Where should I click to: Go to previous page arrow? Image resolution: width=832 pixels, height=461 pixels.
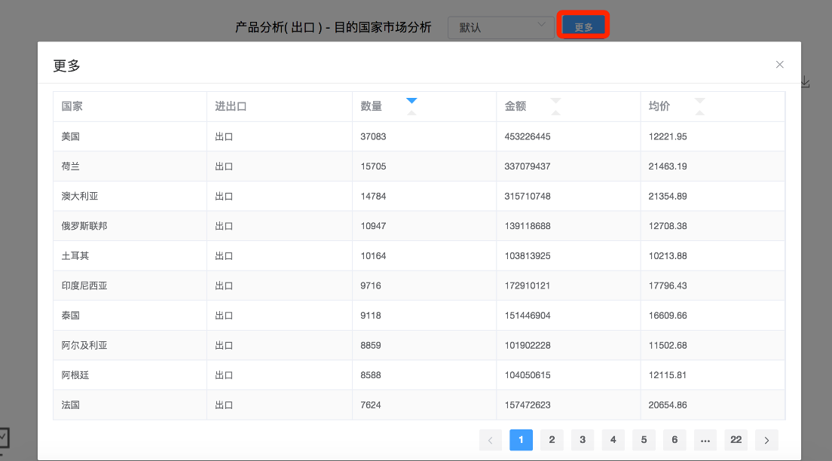tap(491, 440)
